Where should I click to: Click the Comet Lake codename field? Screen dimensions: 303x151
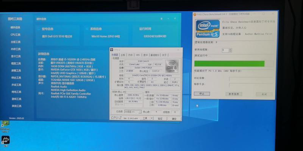(x=135, y=64)
